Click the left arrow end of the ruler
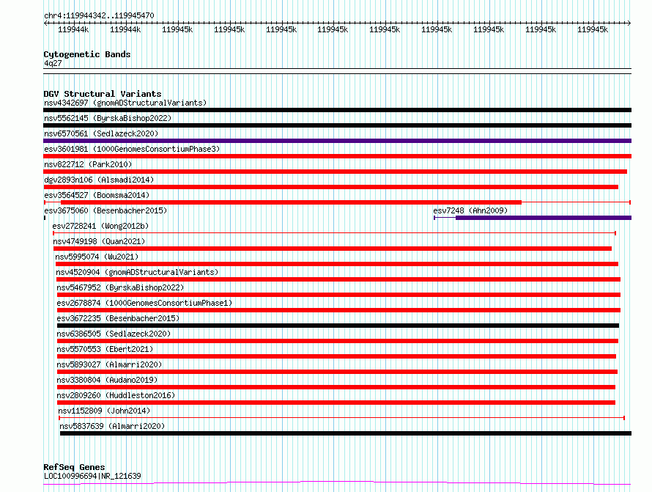 [45, 23]
